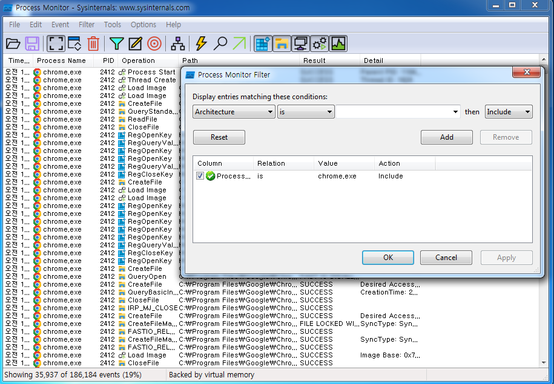Select the 'CreationTime: 2...' detail cell
This screenshot has width=554, height=384.
390,292
